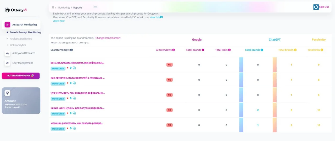Open AI Search Monitoring in the sidebar
This screenshot has height=141, width=335.
pos(21,25)
